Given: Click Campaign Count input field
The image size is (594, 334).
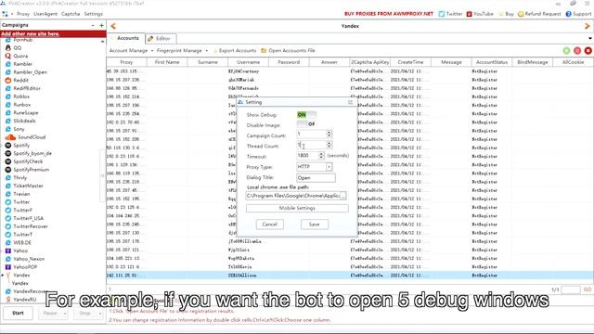Looking at the screenshot, I should click(311, 134).
